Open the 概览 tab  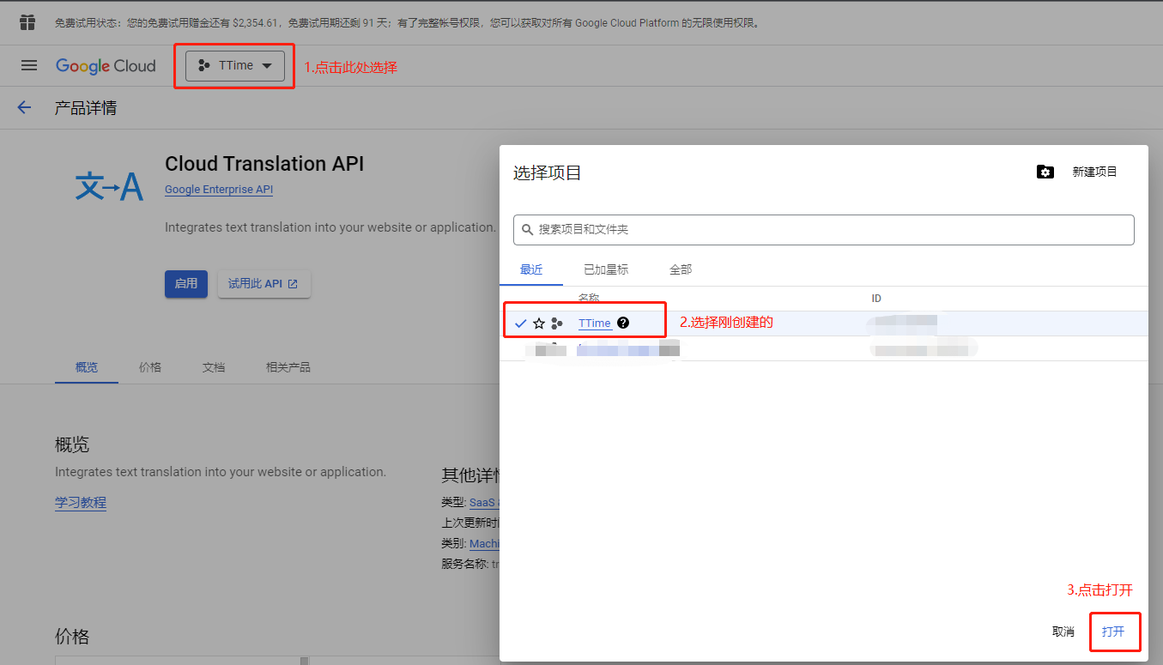click(x=87, y=367)
